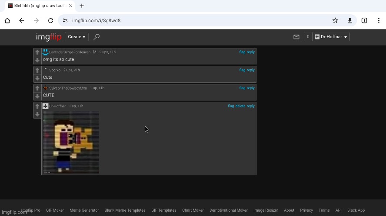Screen dimensions: 386x216
Task: Click the browser home icon
Action: click(7, 20)
